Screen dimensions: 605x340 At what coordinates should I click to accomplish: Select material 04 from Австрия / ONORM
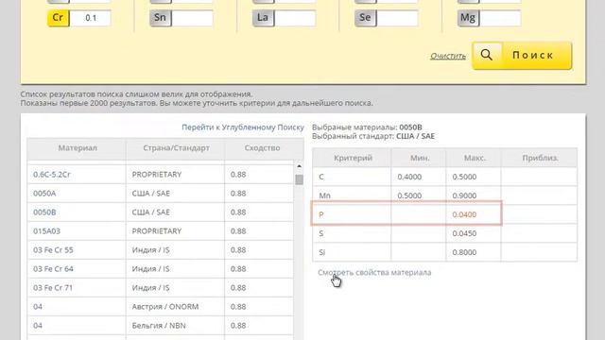(x=38, y=307)
